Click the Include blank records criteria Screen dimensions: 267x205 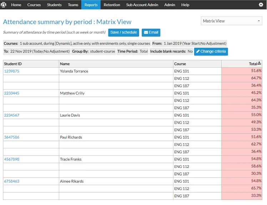171,51
